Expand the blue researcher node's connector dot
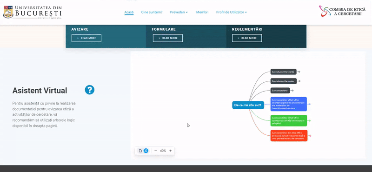This screenshot has width=372, height=172. [x=309, y=104]
